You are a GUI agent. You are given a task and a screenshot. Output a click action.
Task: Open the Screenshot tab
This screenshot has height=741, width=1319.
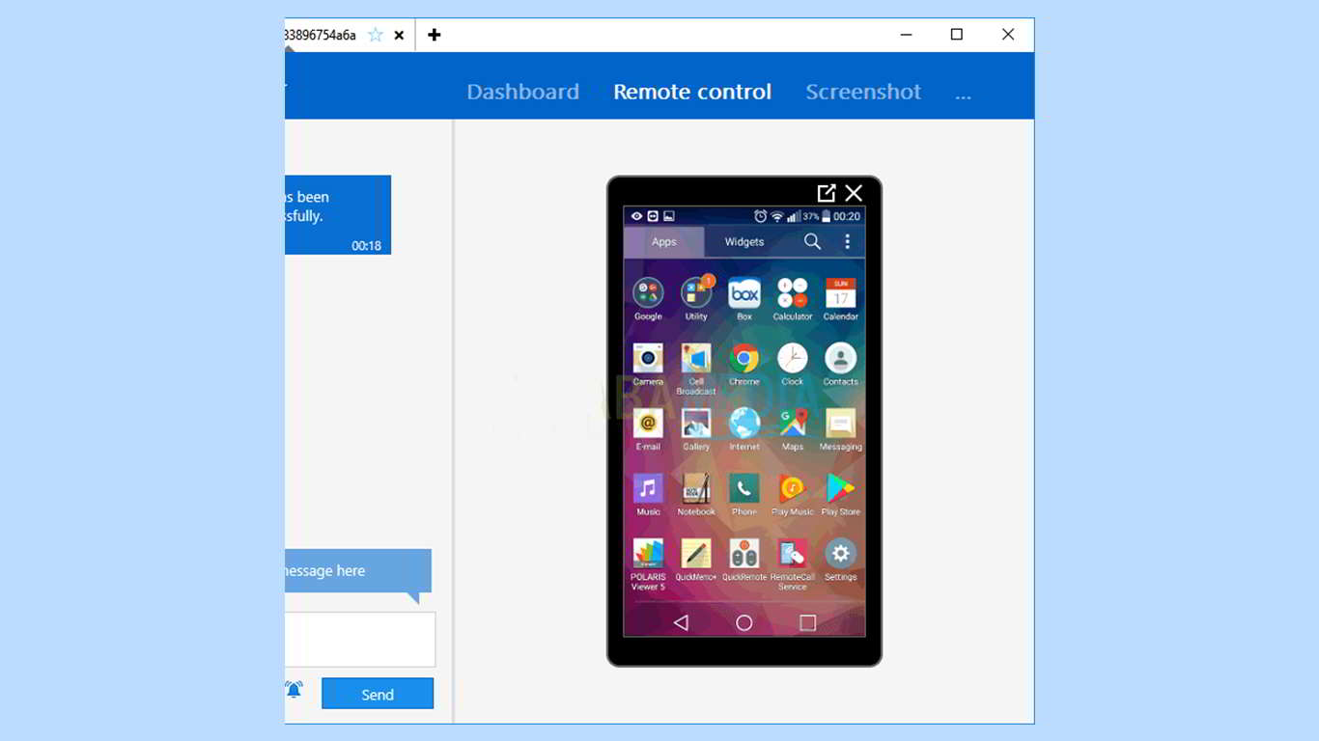pyautogui.click(x=863, y=92)
